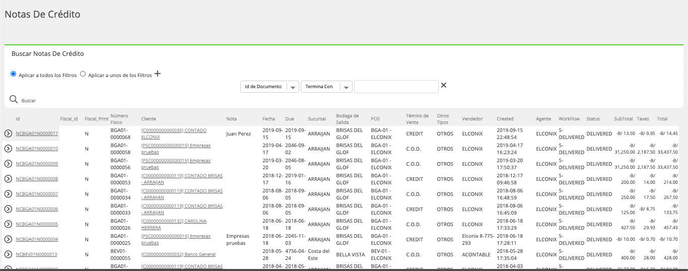Open credit note NCBGA01N0000006 link

coord(37,209)
